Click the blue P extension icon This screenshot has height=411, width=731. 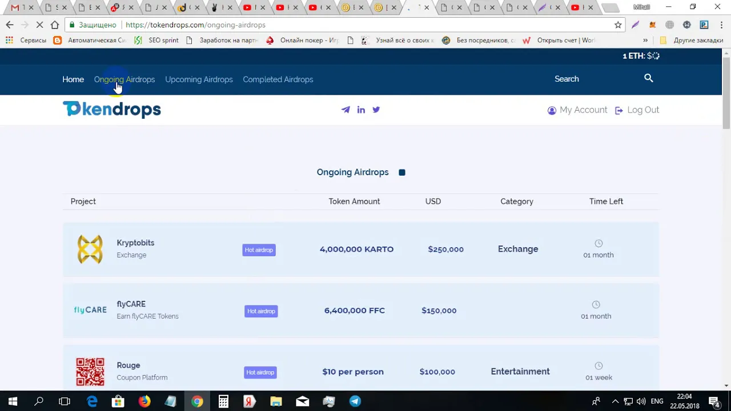coord(704,25)
